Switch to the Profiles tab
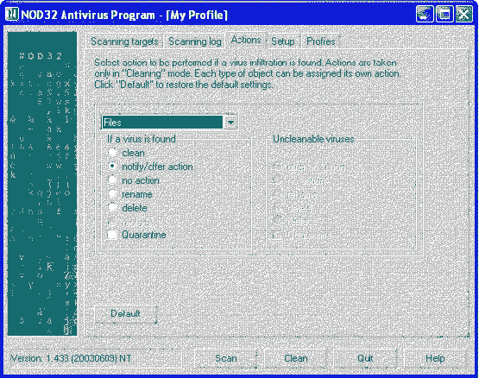 point(321,41)
